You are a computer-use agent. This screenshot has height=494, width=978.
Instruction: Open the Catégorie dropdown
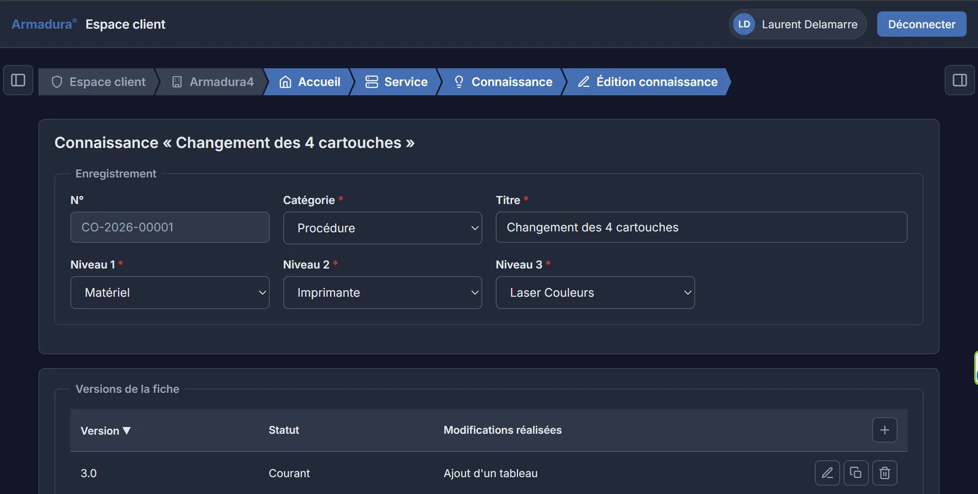coord(383,228)
